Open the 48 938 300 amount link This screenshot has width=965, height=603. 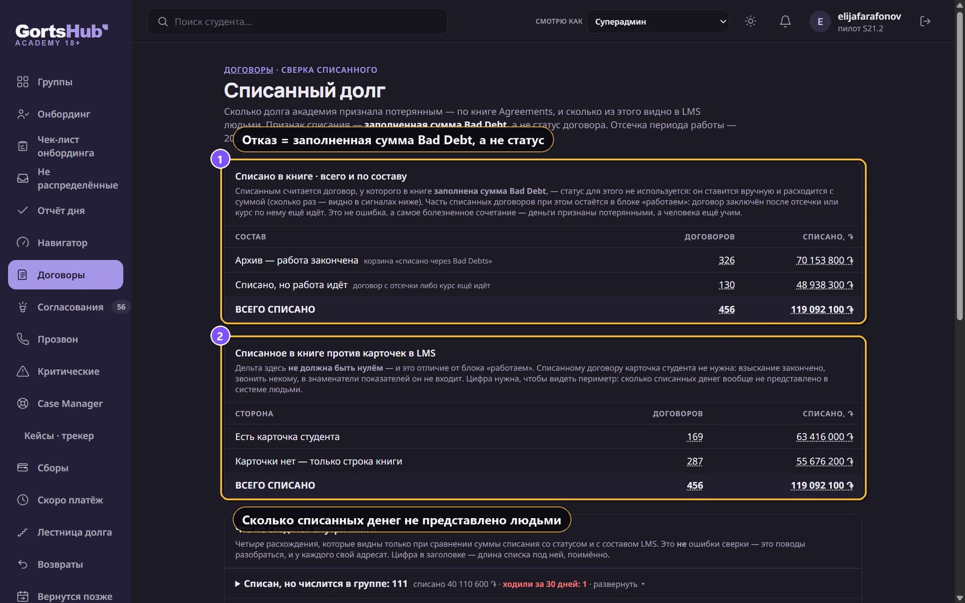(x=824, y=285)
